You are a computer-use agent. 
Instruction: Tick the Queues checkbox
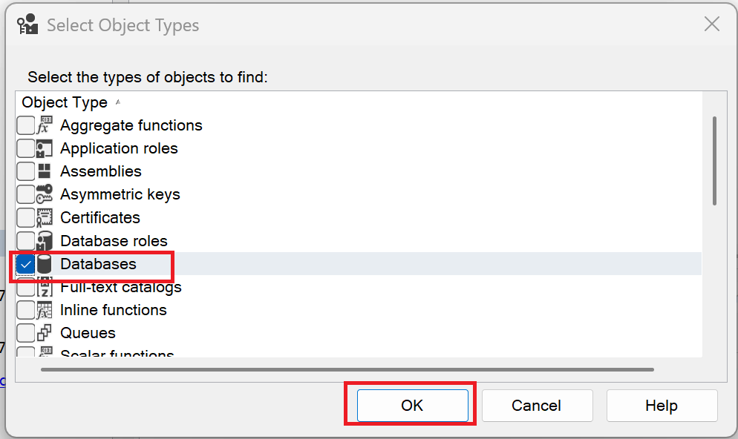click(x=25, y=333)
